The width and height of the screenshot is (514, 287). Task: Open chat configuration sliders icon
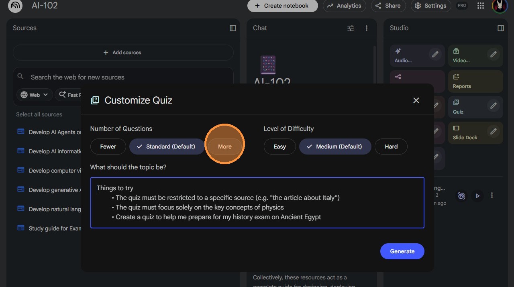(x=351, y=28)
